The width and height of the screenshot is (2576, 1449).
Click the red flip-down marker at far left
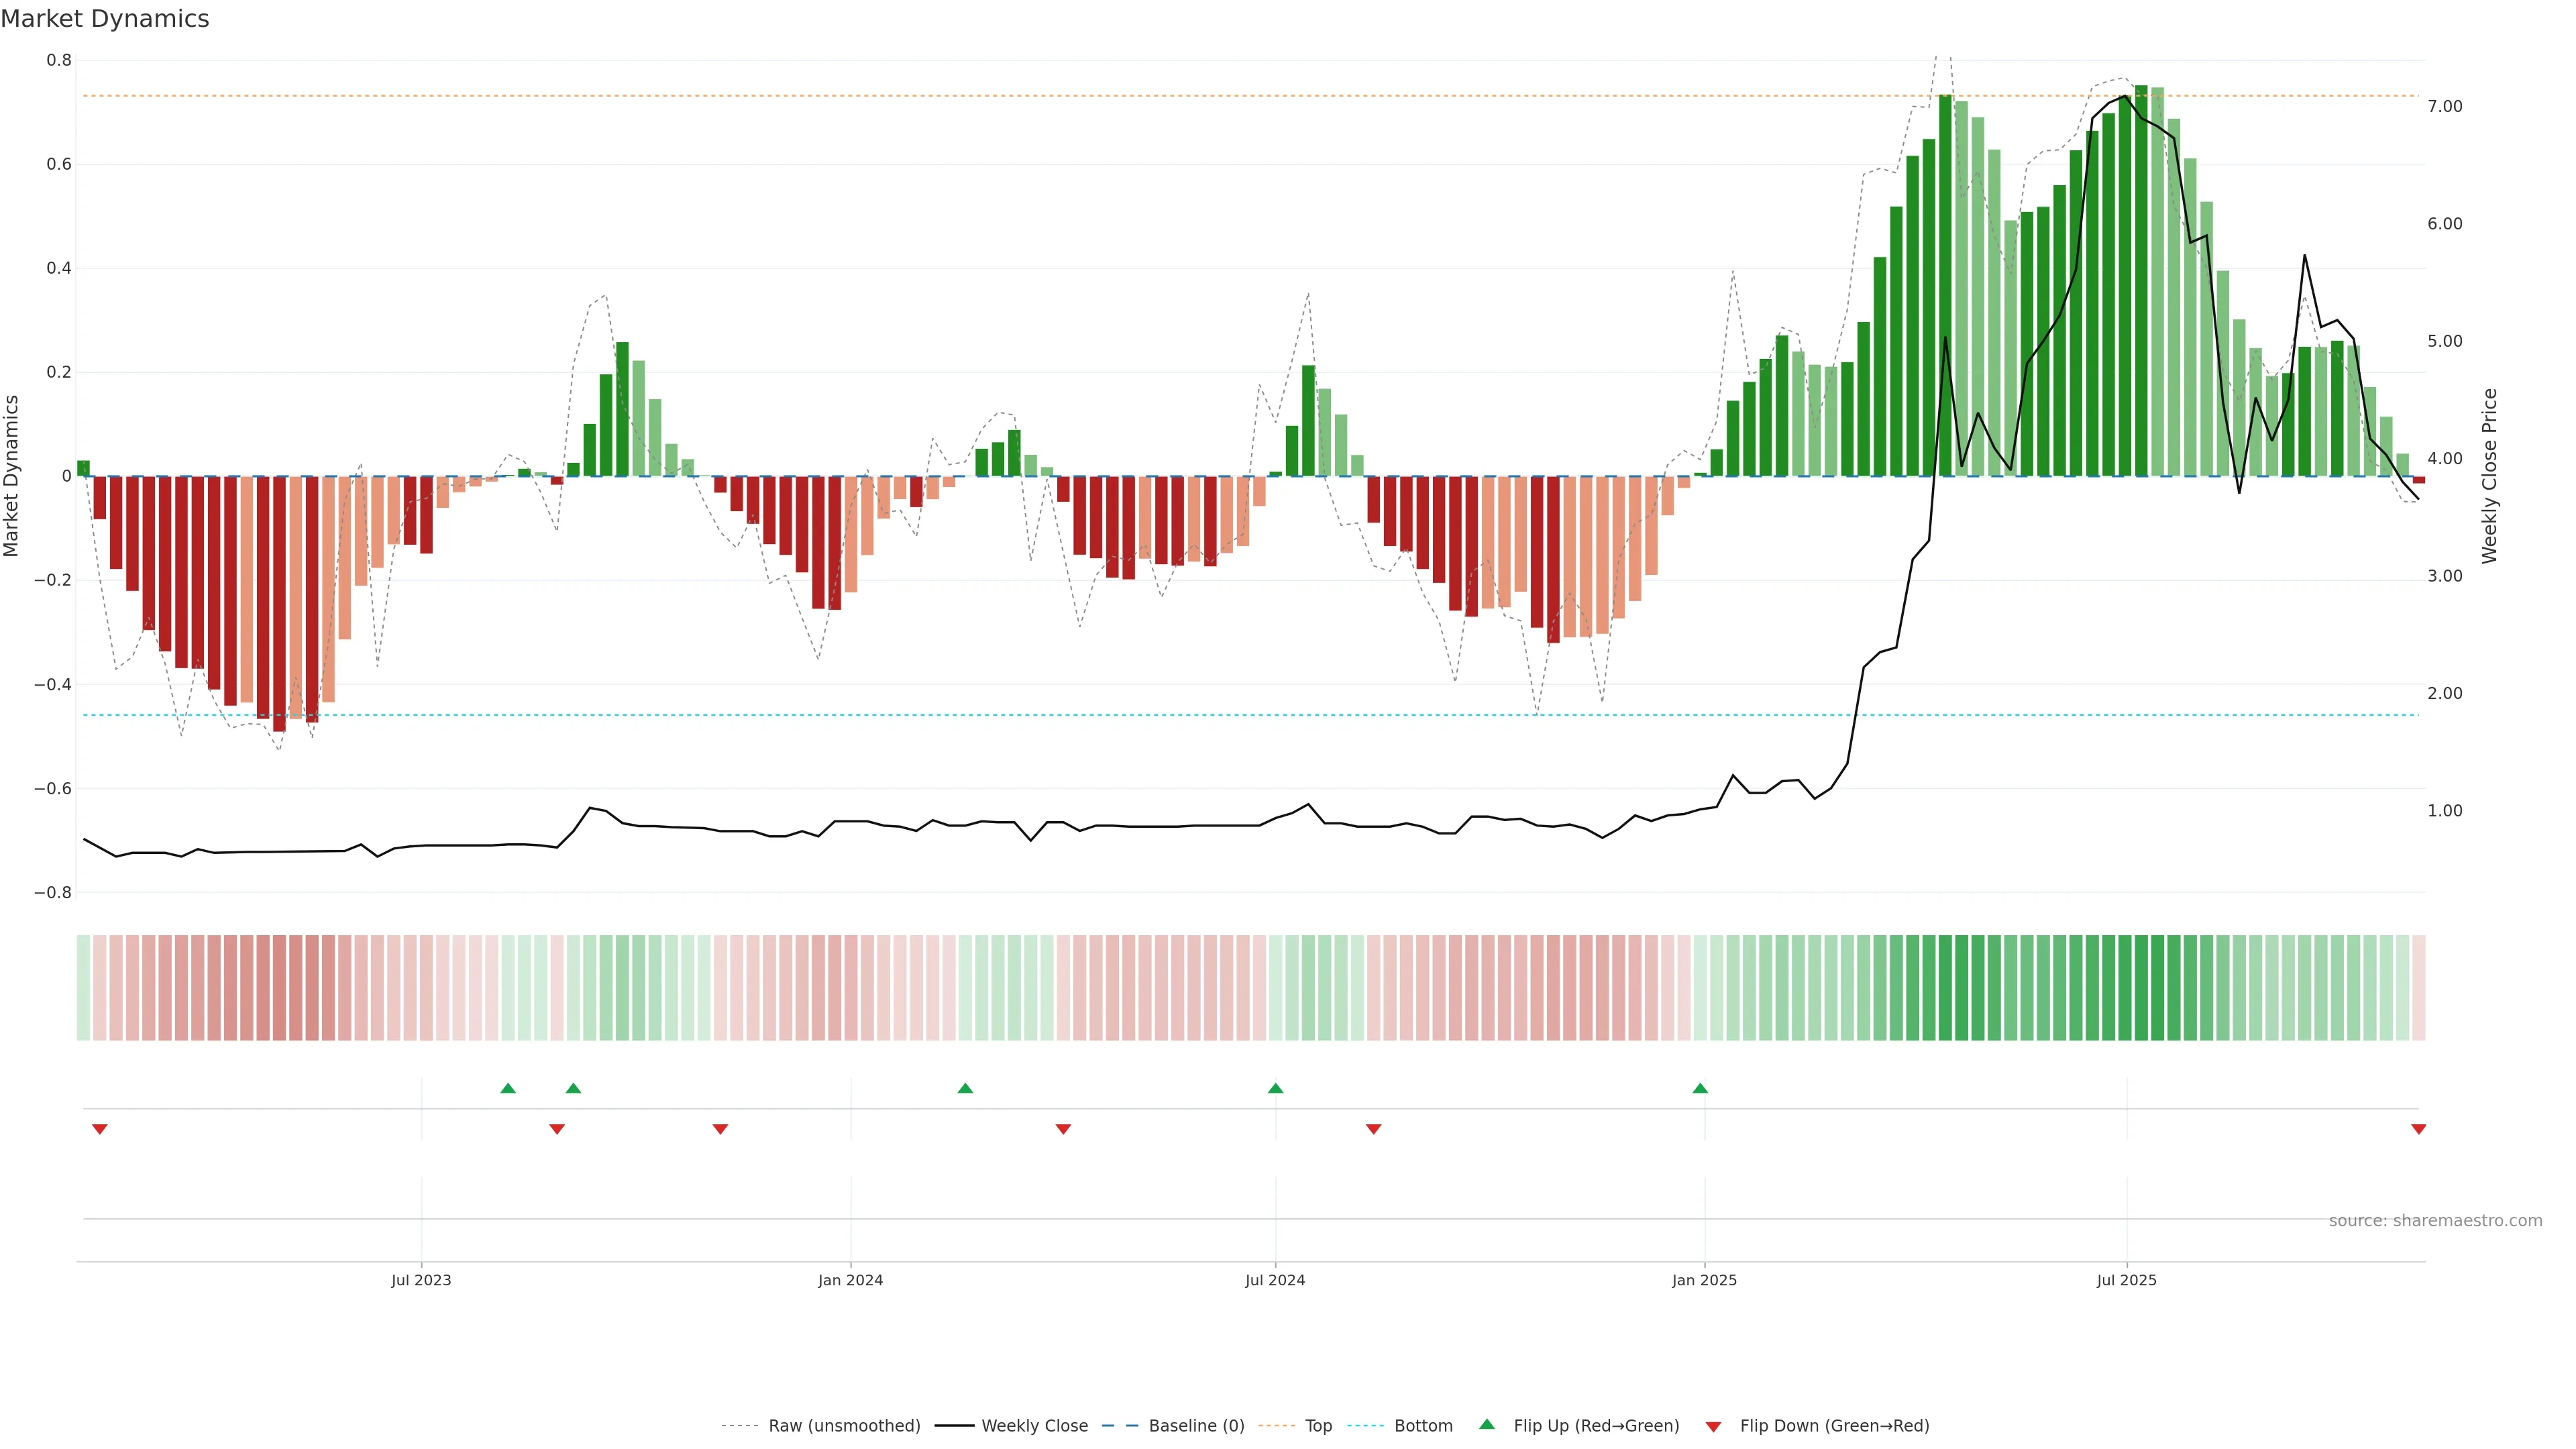[99, 1129]
